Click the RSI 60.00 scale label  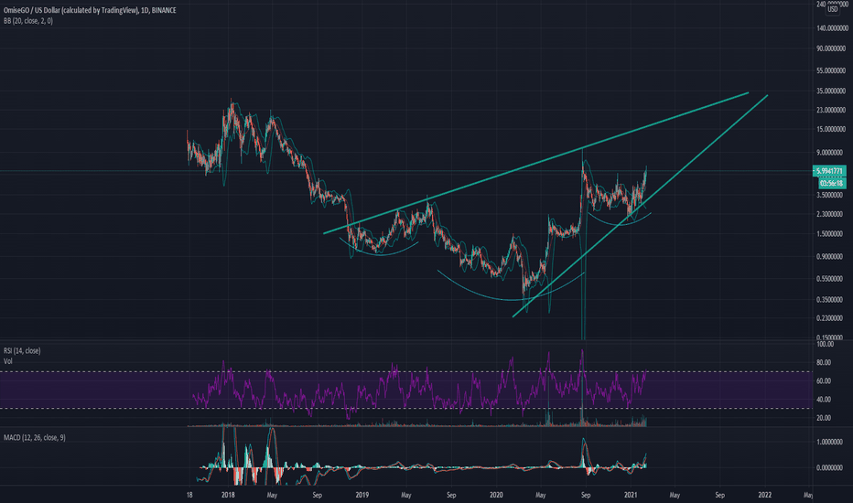tap(824, 380)
